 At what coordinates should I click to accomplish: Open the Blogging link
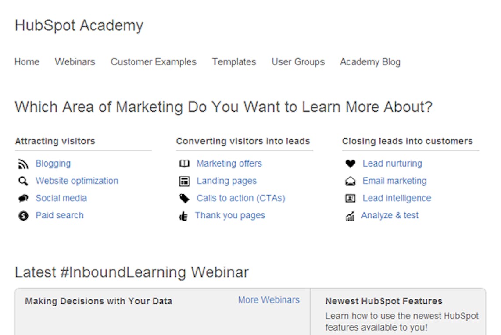pyautogui.click(x=53, y=164)
